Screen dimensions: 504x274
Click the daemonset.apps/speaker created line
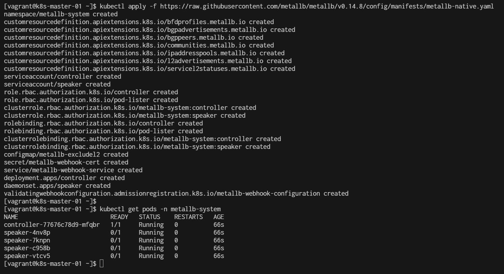(x=57, y=186)
